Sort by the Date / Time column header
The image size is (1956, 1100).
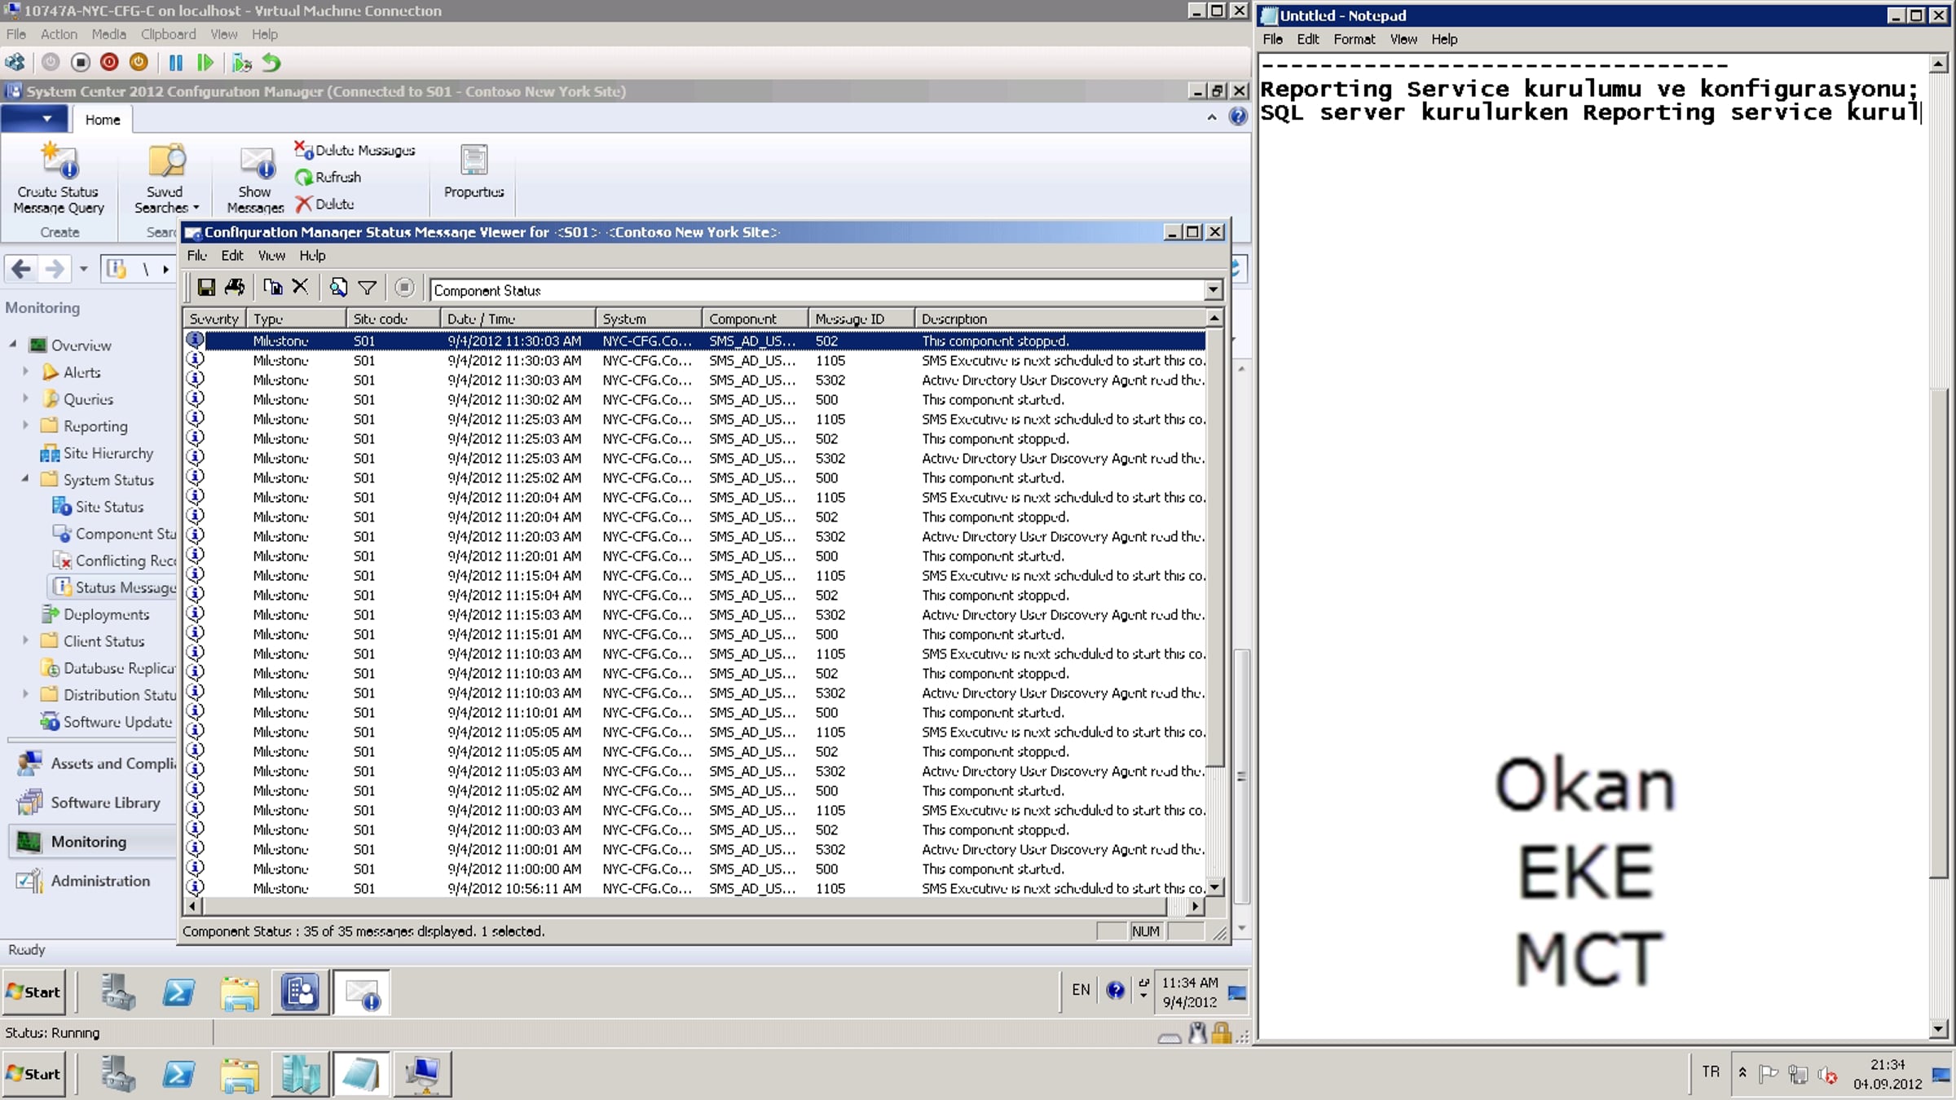click(x=518, y=319)
